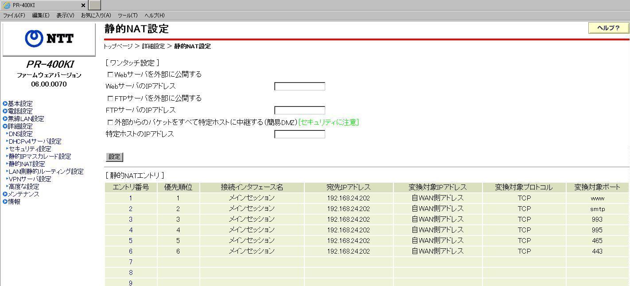Close the PR-400KI browser tab
The height and width of the screenshot is (286, 630).
tap(83, 5)
